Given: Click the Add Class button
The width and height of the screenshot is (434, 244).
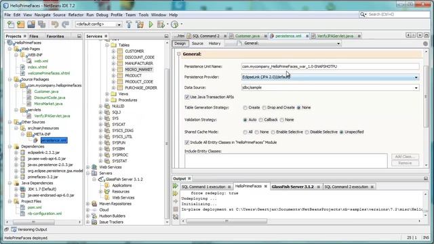Looking at the screenshot, I should coord(405,157).
